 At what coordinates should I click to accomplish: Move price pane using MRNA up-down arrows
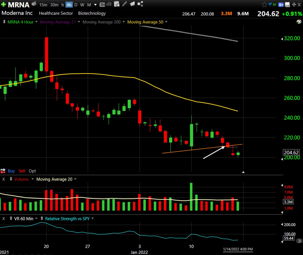(4, 22)
